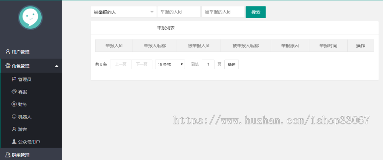This screenshot has width=383, height=160.
Task: Open 用户管理 in the sidebar
Action: 31,52
